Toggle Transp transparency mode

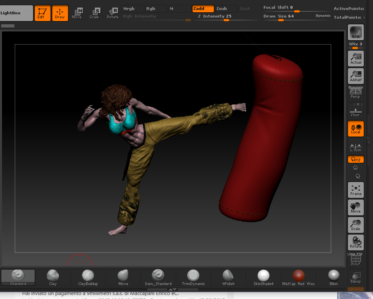355,278
